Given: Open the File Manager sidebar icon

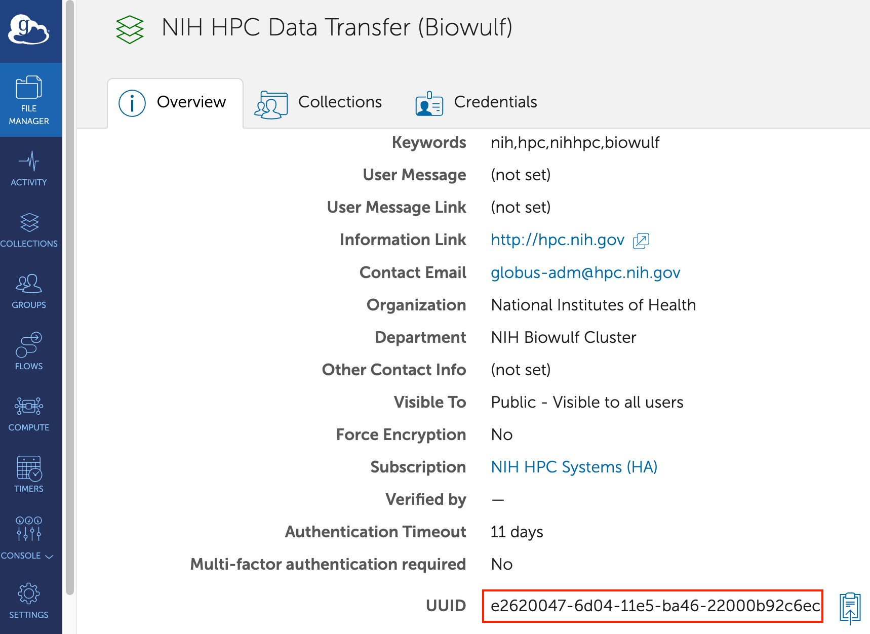Looking at the screenshot, I should (x=29, y=100).
